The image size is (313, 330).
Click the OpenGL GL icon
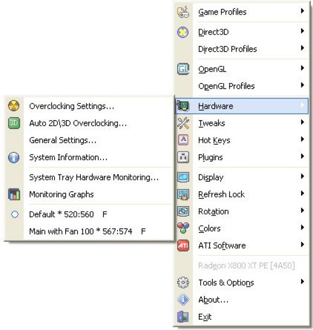[183, 69]
